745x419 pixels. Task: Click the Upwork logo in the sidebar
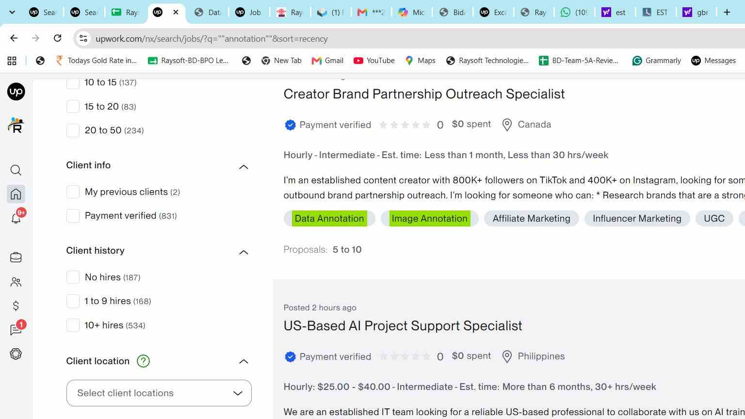pyautogui.click(x=16, y=92)
